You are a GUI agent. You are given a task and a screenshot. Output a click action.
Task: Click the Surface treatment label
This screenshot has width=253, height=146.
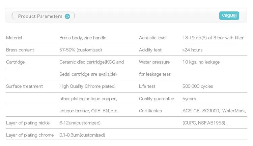(24, 86)
